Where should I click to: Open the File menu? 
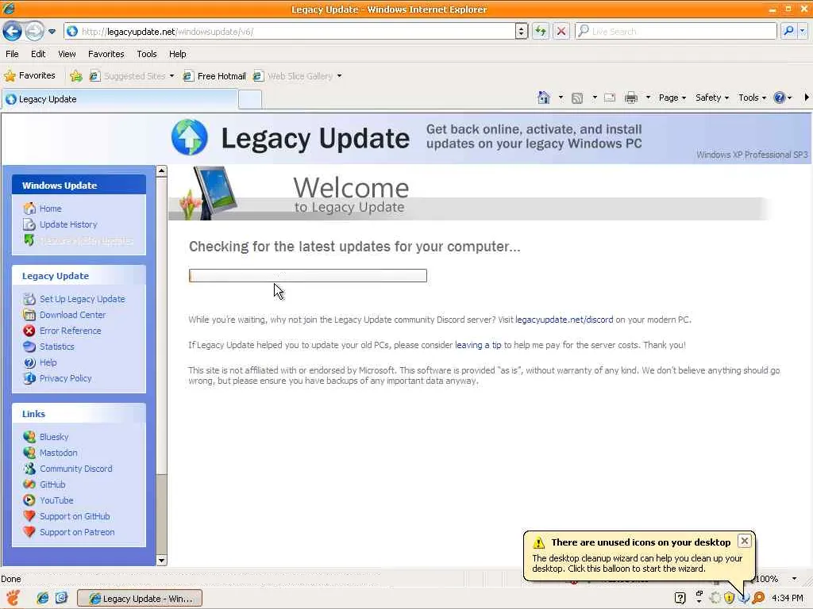click(x=12, y=54)
